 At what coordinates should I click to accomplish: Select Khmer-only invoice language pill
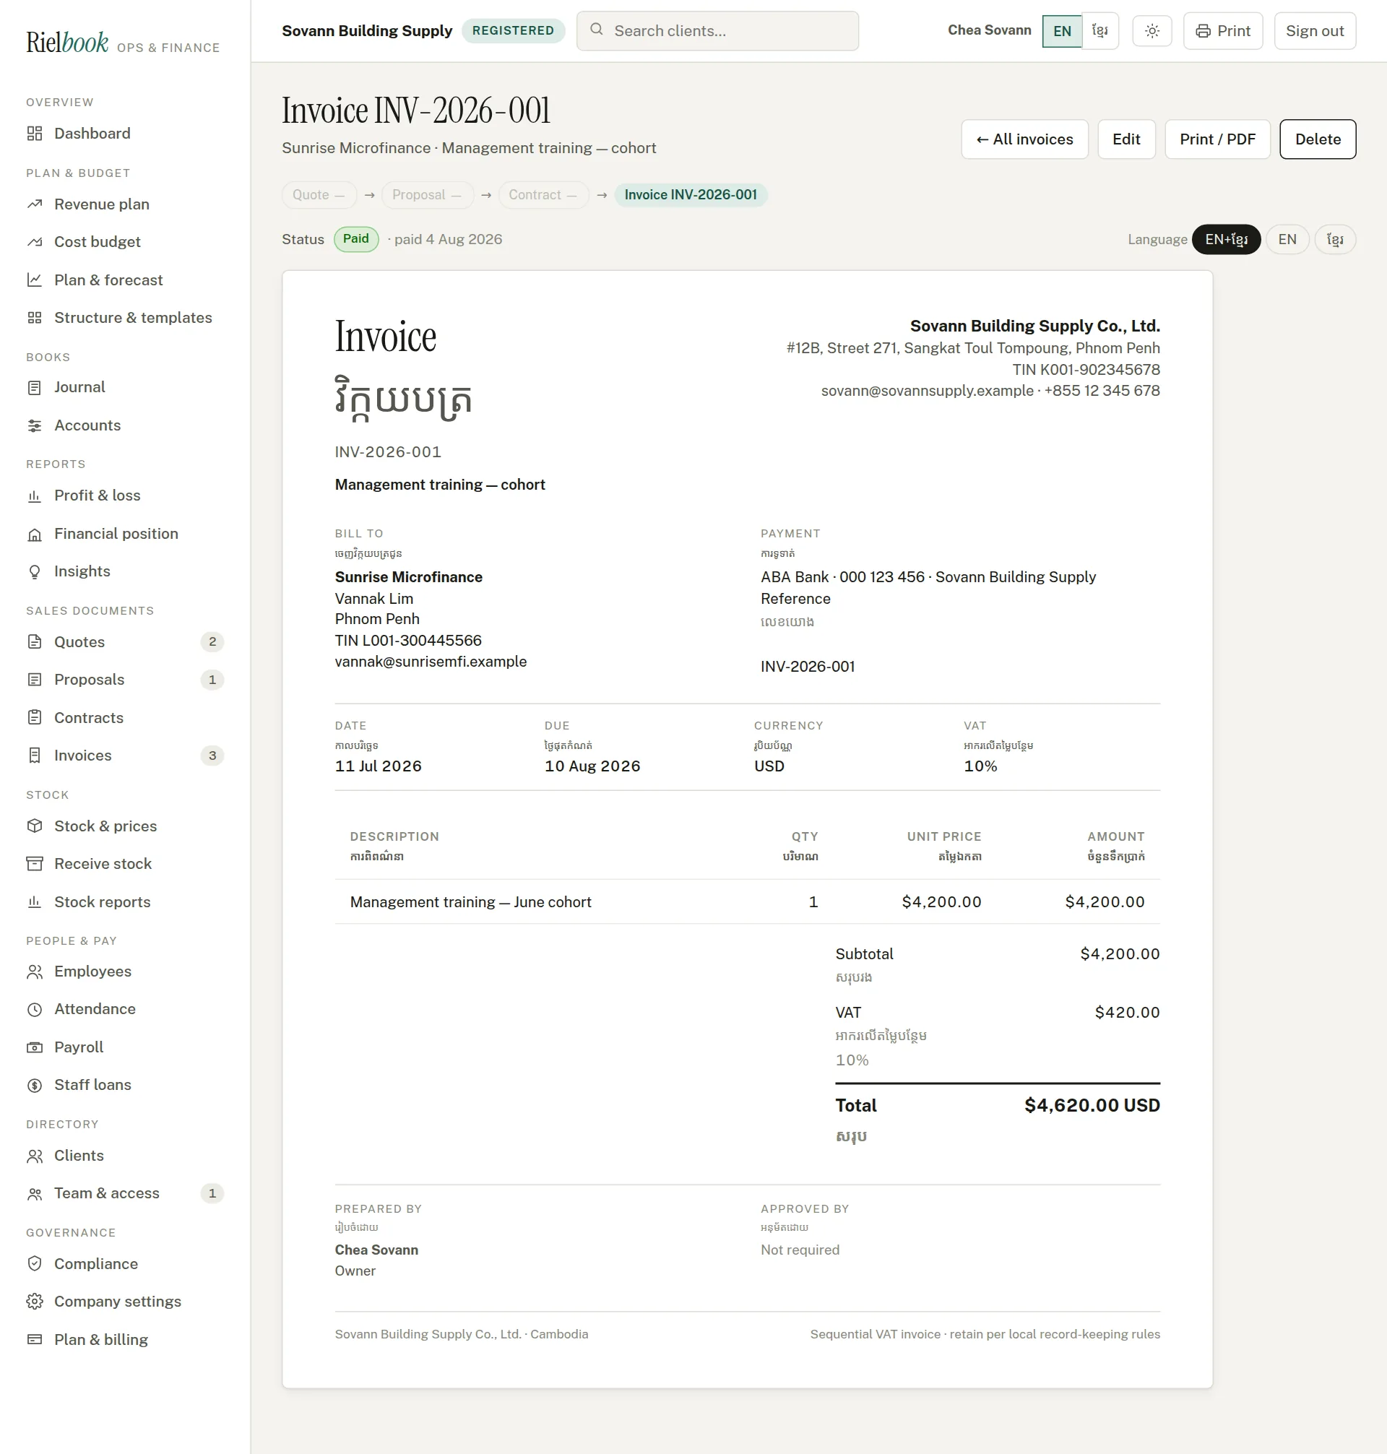(1334, 240)
